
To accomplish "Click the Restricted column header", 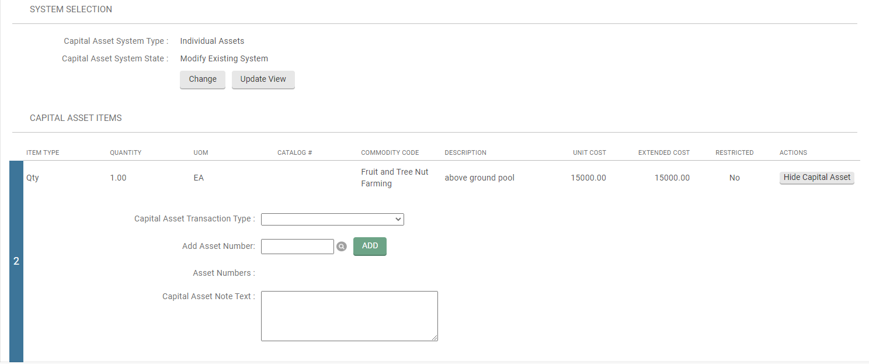I will coord(734,152).
